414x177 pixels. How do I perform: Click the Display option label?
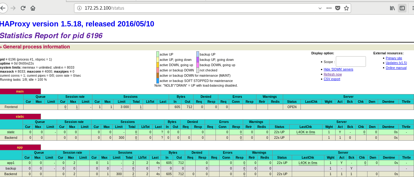coord(323,53)
